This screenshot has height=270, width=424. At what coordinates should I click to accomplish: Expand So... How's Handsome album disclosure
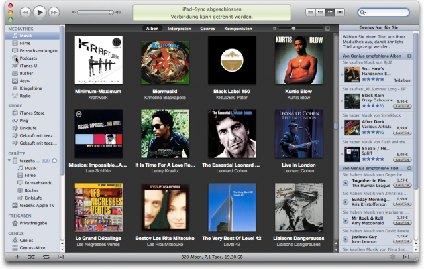[342, 74]
